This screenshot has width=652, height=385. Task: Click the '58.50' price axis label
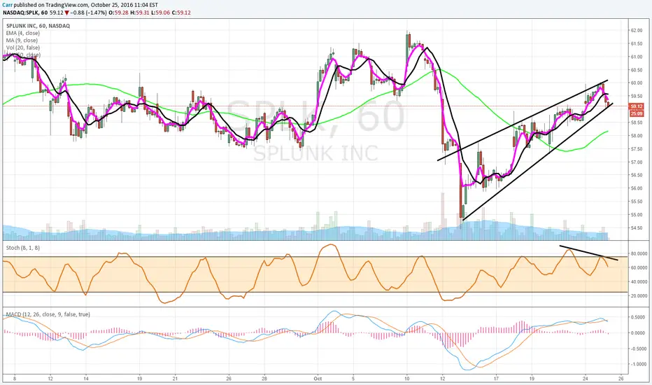pos(637,122)
